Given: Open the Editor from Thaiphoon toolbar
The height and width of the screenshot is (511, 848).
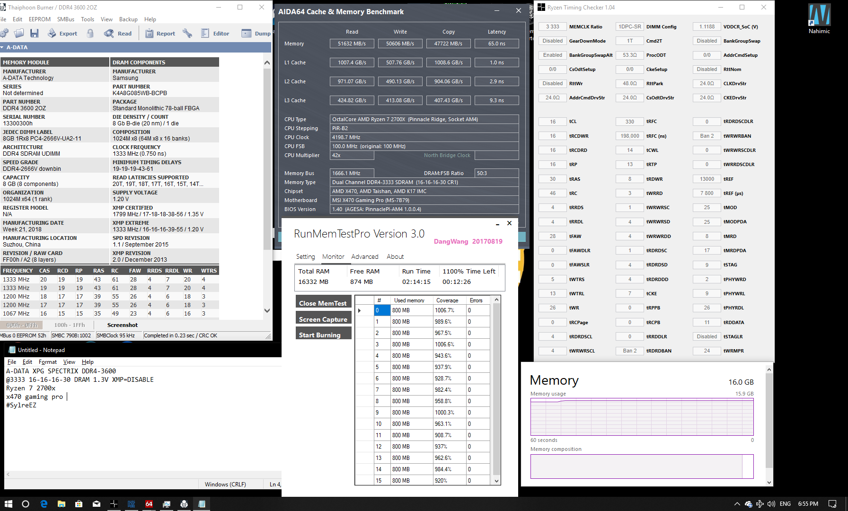Looking at the screenshot, I should coord(215,33).
